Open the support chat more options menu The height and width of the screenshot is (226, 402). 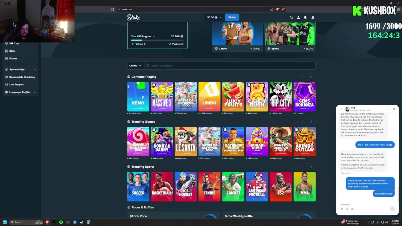click(x=388, y=109)
